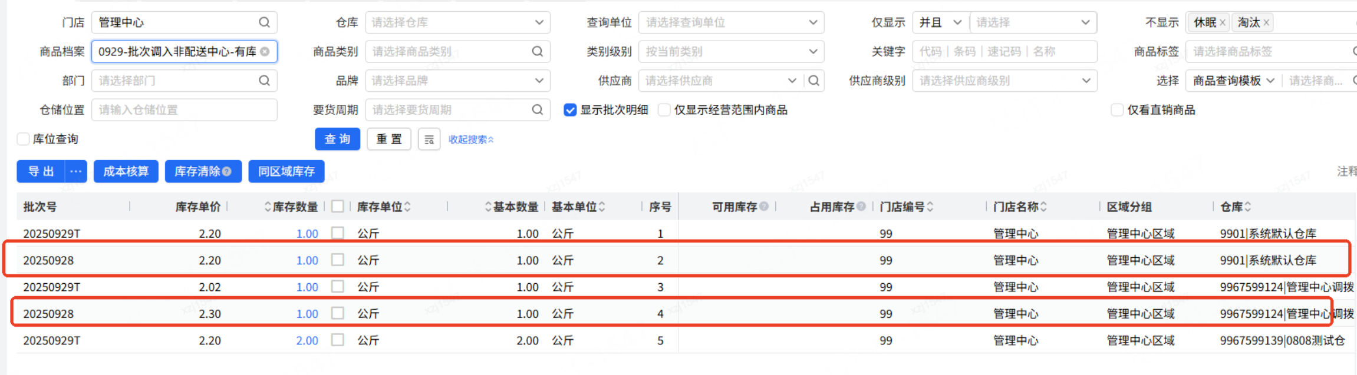Viewport: 1357px width, 375px height.
Task: Clear the 商品档案 field with the X icon
Action: coord(265,52)
